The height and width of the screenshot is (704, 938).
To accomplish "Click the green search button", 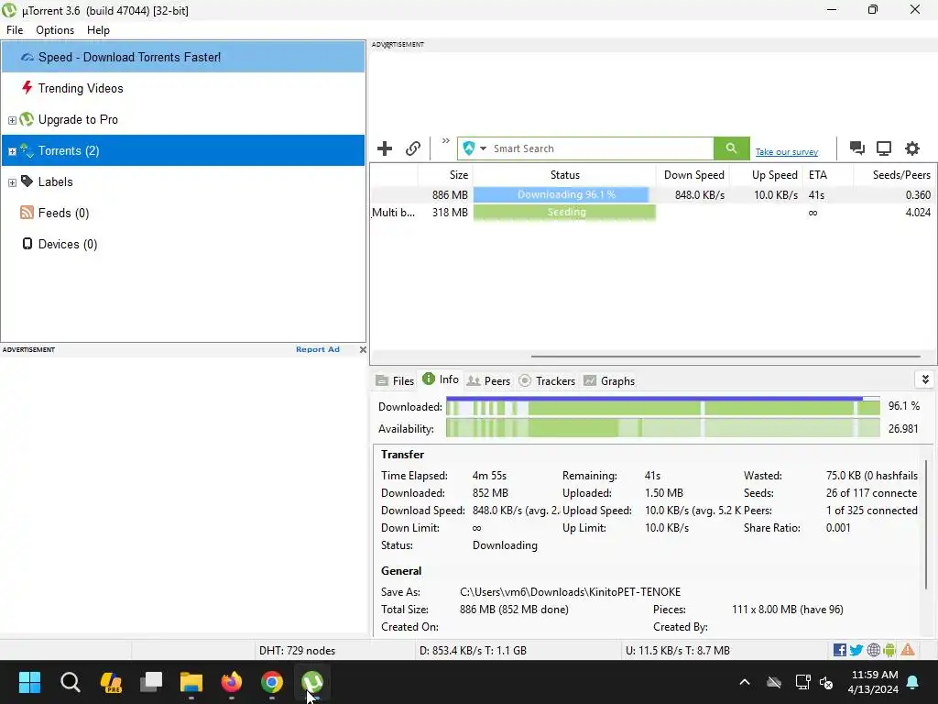I will [731, 148].
